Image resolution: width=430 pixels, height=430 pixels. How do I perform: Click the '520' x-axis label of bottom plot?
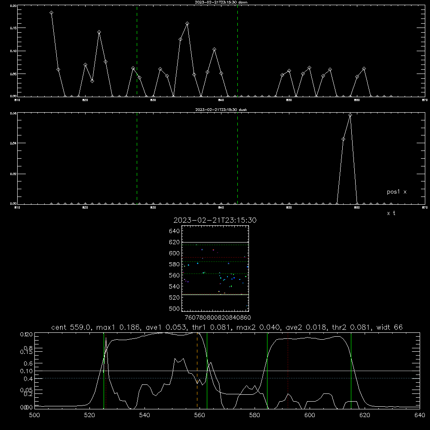(89, 415)
